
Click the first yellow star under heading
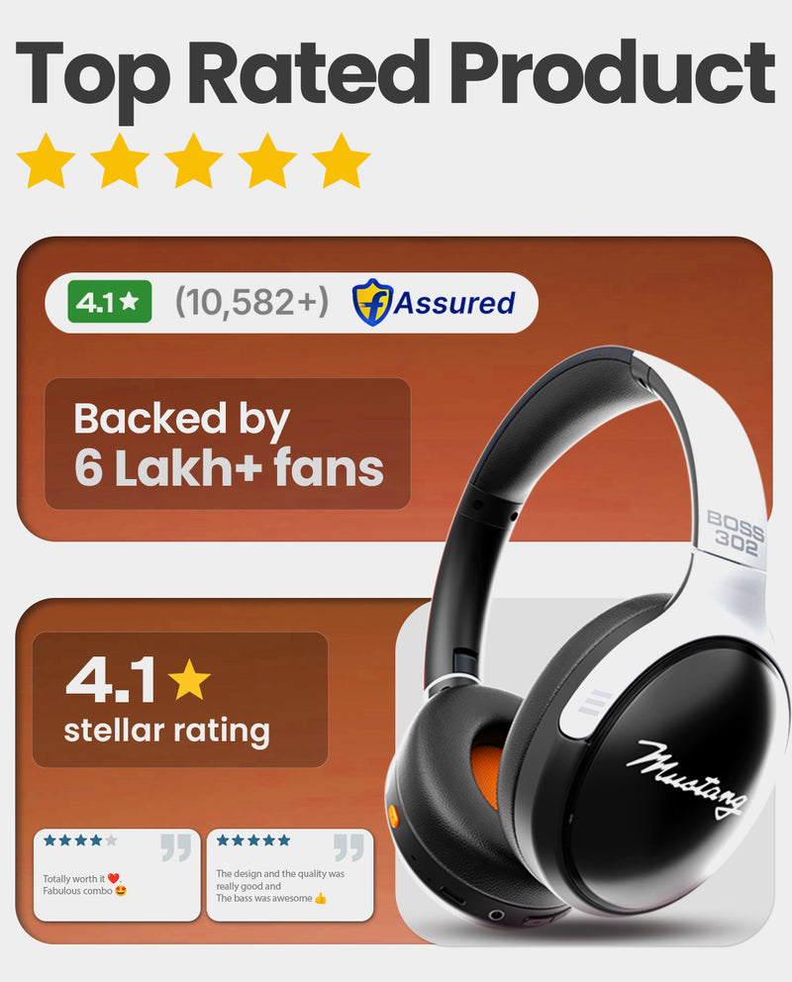pyautogui.click(x=46, y=161)
